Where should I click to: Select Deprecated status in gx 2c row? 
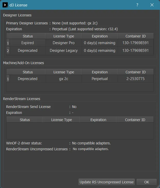pos(28,79)
